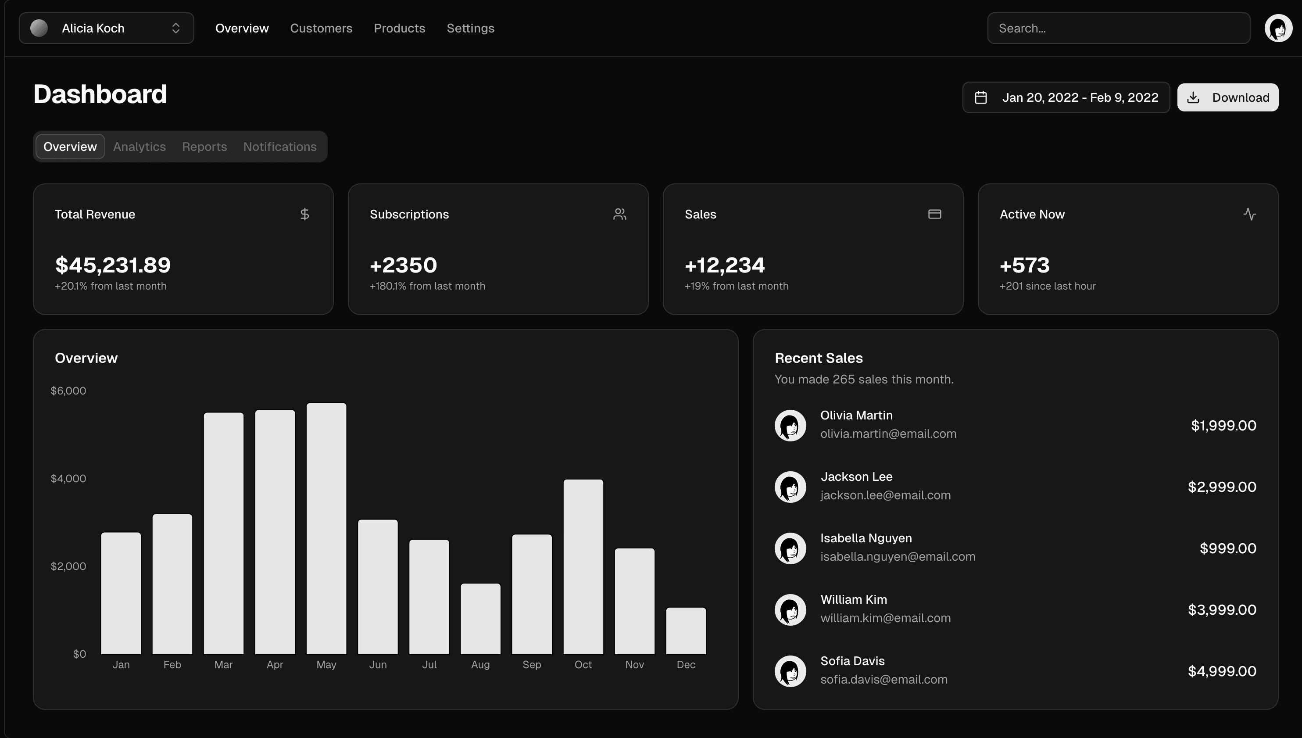Open the Jan 20 - Feb 9 date range picker
The image size is (1302, 738).
tap(1066, 97)
